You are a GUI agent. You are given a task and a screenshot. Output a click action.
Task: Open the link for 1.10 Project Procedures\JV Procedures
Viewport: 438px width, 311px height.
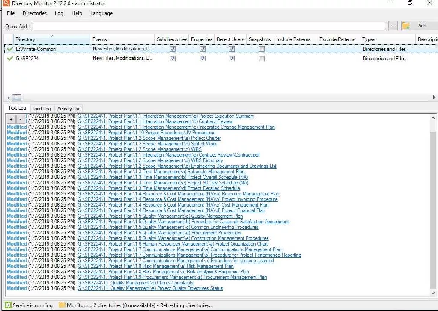(146, 133)
